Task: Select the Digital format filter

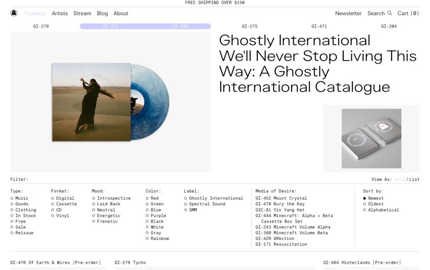Action: pyautogui.click(x=63, y=198)
